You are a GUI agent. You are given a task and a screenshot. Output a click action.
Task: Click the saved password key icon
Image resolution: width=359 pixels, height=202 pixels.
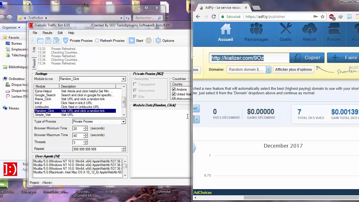(x=316, y=17)
